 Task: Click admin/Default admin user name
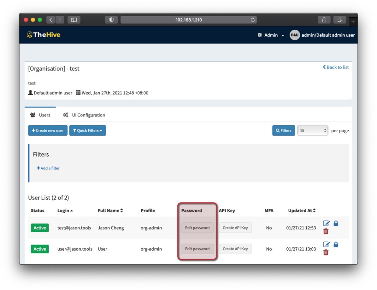pyautogui.click(x=328, y=35)
